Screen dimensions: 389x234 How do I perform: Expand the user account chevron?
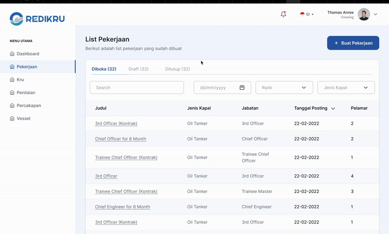pos(375,15)
